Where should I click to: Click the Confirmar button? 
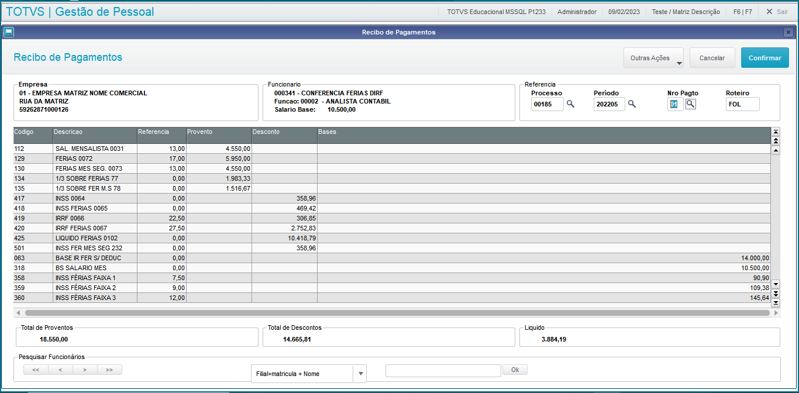(x=764, y=58)
